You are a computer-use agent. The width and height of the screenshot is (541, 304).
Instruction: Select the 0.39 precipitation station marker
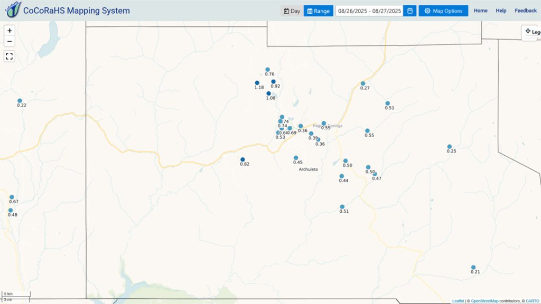tap(311, 134)
